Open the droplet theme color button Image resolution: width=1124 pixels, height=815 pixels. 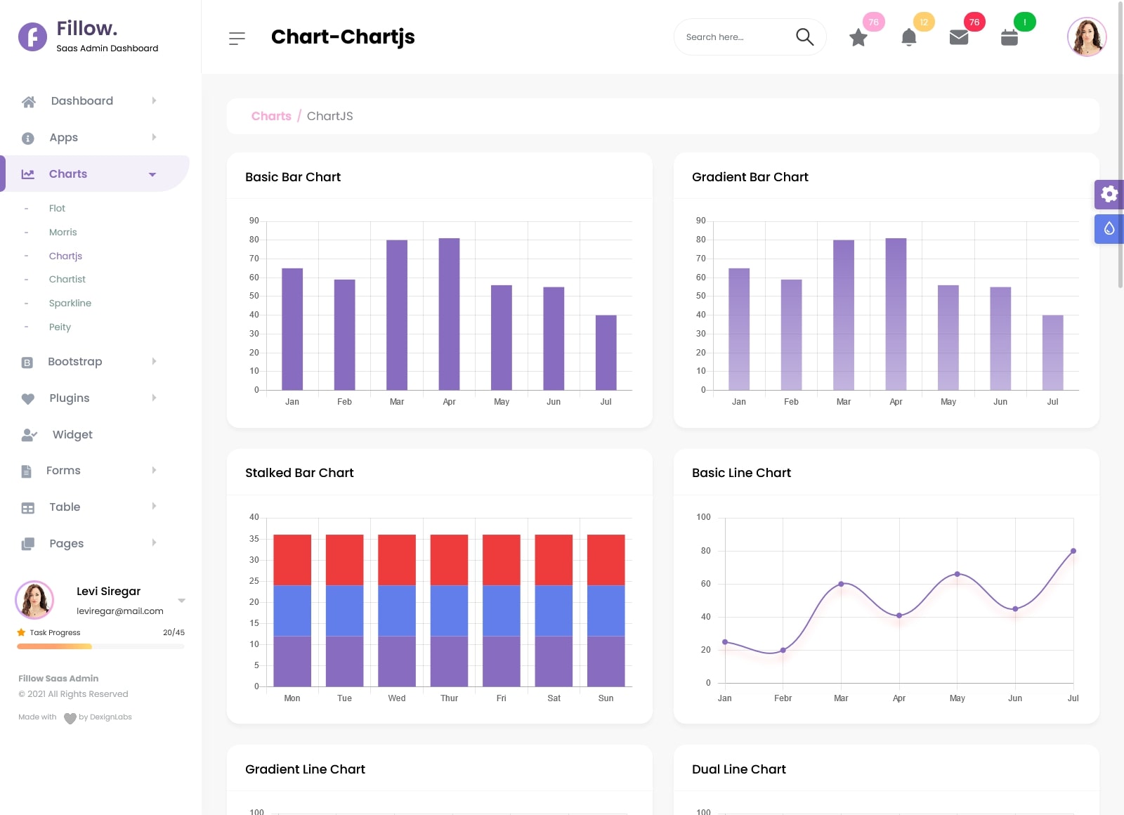point(1109,229)
